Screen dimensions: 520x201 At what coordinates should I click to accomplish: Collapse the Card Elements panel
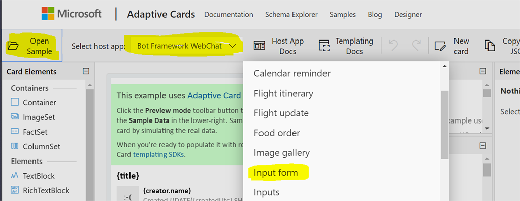click(86, 71)
